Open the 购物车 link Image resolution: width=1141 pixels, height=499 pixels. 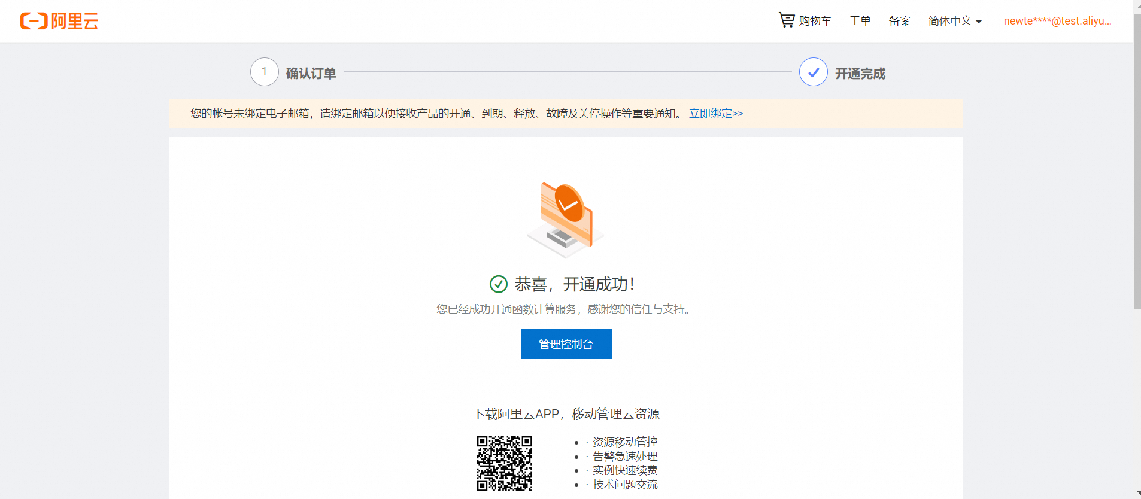(815, 21)
